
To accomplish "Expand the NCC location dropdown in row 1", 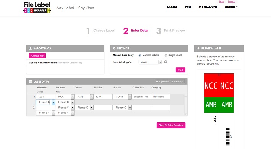I will (x=72, y=97).
